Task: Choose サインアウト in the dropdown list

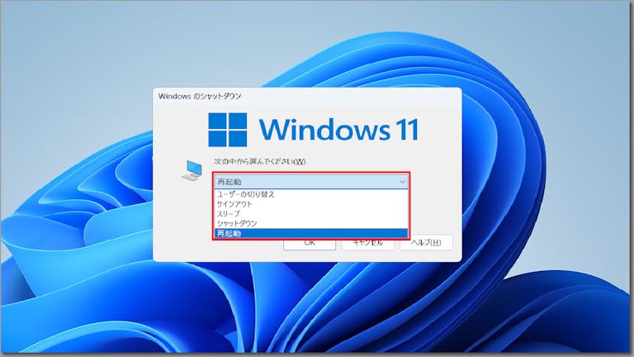Action: [x=311, y=204]
